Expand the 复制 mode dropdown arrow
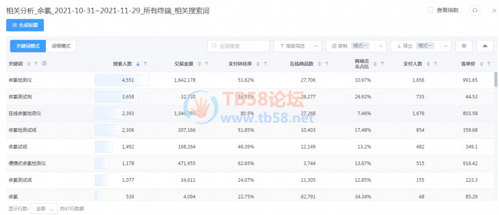The image size is (499, 215). pyautogui.click(x=381, y=46)
